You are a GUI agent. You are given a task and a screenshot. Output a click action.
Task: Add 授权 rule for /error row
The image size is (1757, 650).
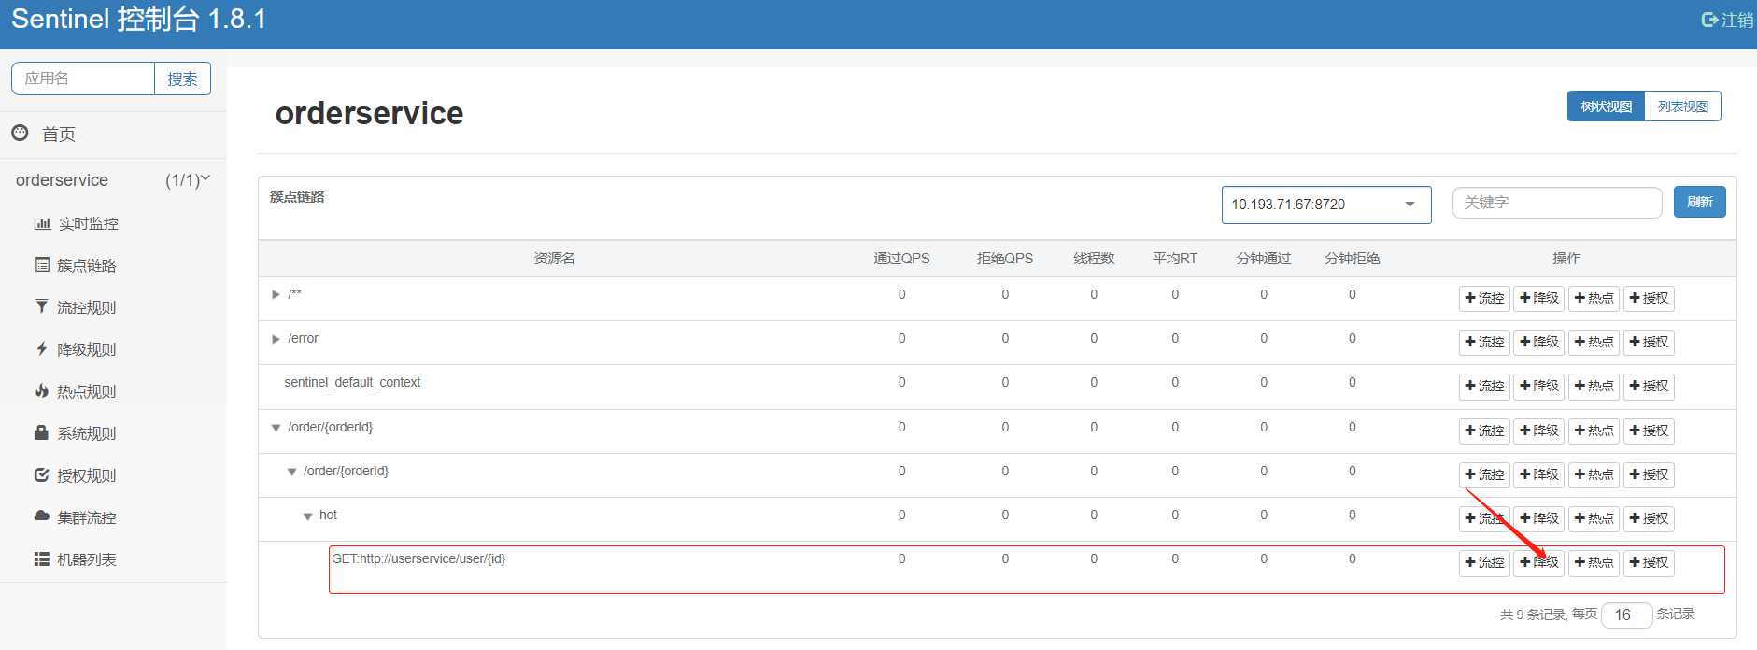click(1649, 342)
